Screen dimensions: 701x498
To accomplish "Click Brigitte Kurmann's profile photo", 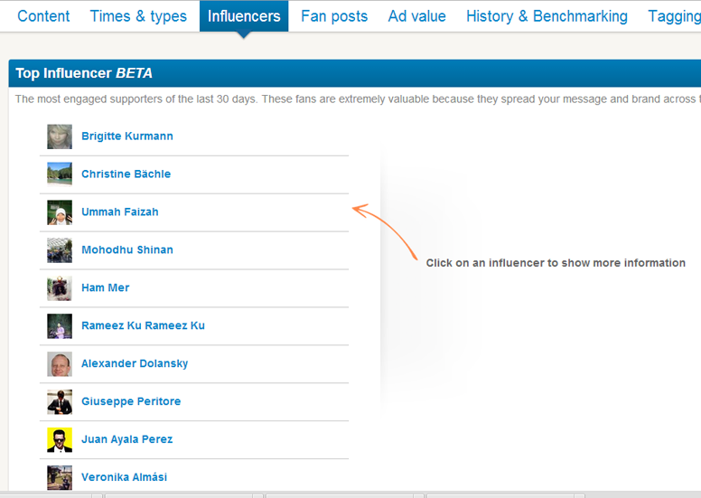I will [x=60, y=136].
